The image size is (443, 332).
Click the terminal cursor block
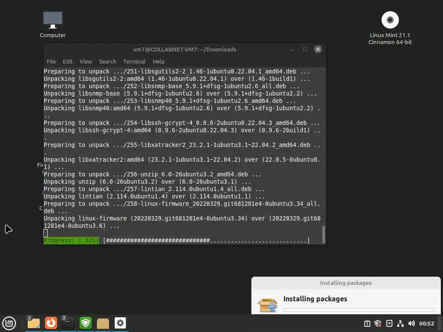pyautogui.click(x=45, y=233)
